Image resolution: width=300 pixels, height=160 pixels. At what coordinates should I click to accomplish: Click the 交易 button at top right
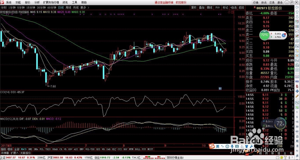coord(272,2)
